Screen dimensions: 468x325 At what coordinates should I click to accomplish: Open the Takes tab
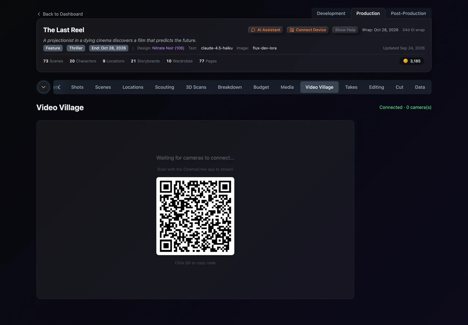351,87
